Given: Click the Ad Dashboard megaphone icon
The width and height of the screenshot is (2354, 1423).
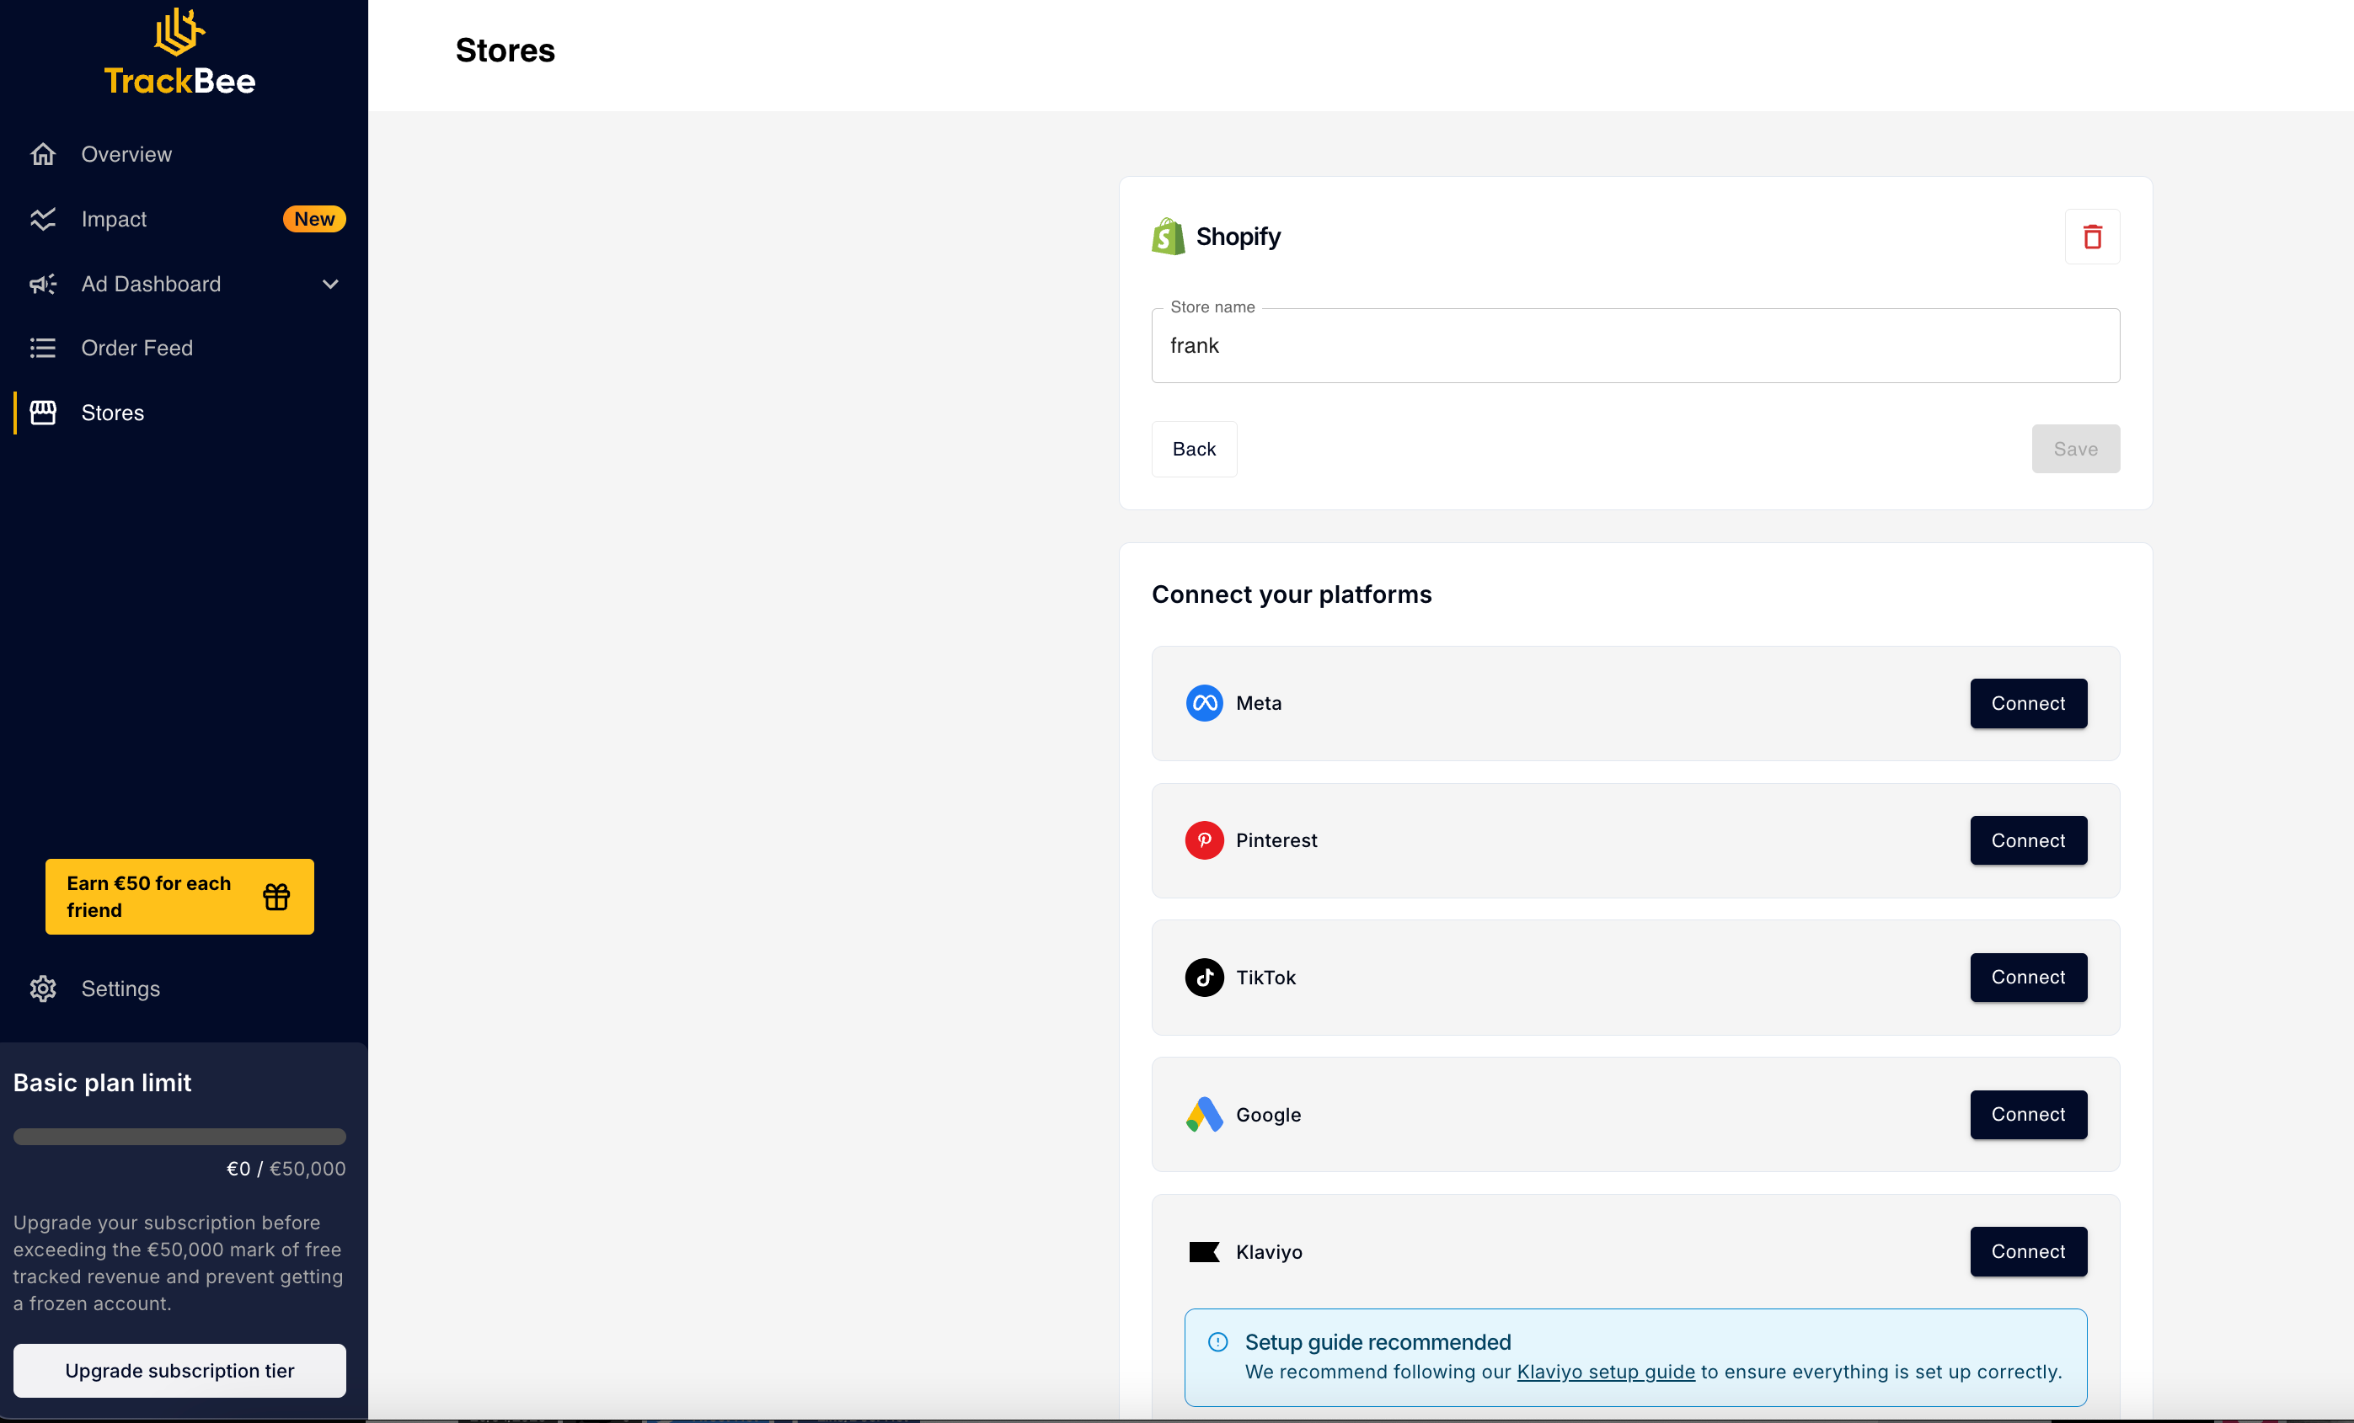Looking at the screenshot, I should [43, 284].
